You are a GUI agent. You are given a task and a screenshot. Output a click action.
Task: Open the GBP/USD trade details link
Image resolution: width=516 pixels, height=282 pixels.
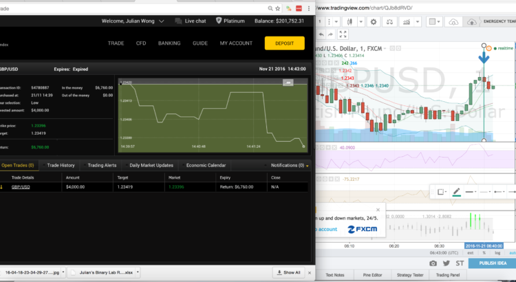(21, 187)
